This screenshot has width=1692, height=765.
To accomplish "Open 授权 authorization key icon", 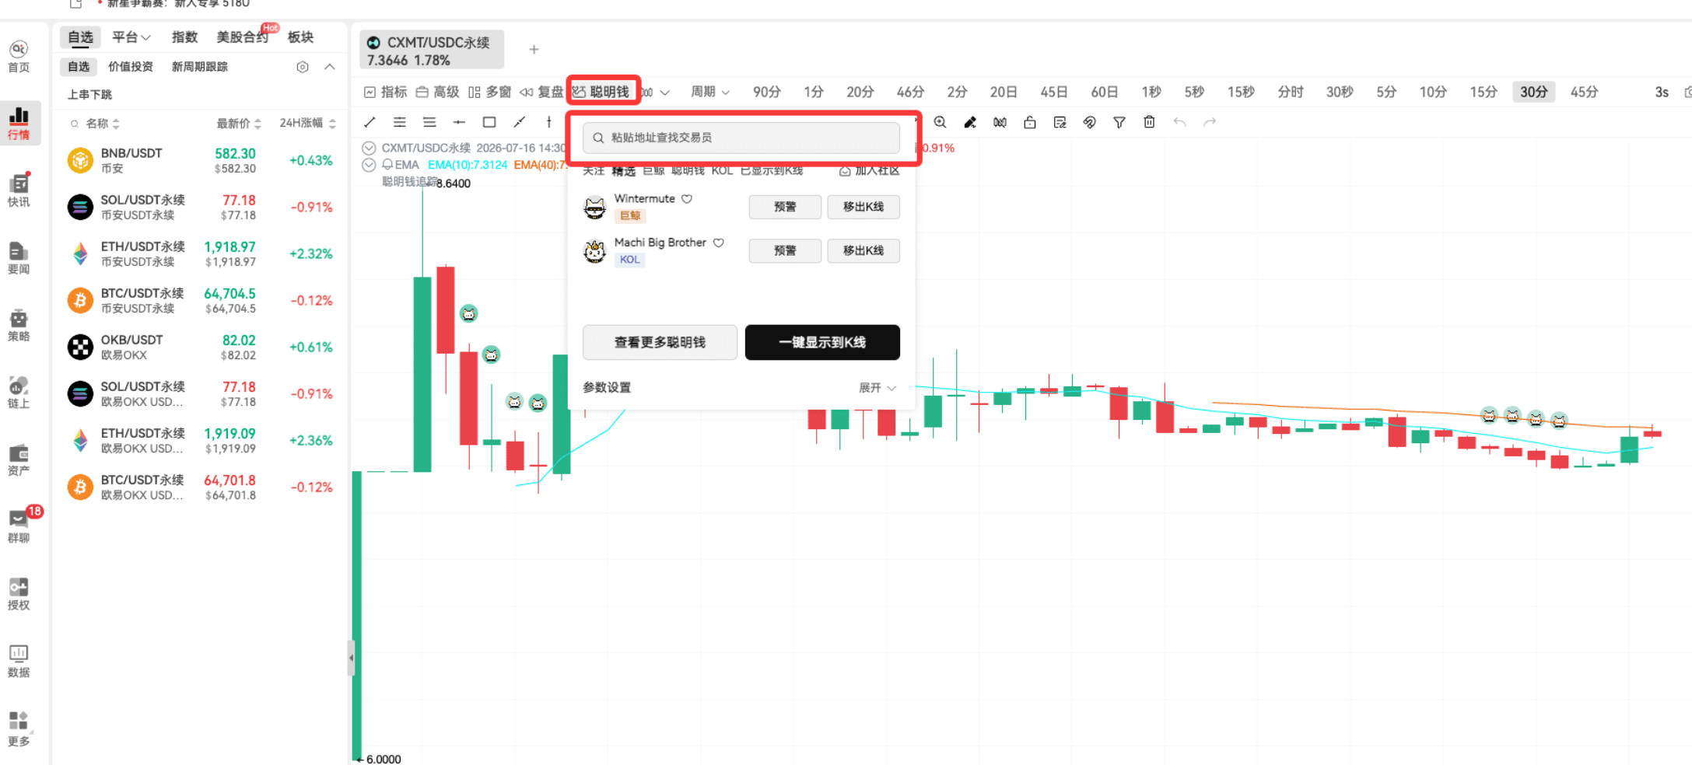I will click(x=19, y=594).
